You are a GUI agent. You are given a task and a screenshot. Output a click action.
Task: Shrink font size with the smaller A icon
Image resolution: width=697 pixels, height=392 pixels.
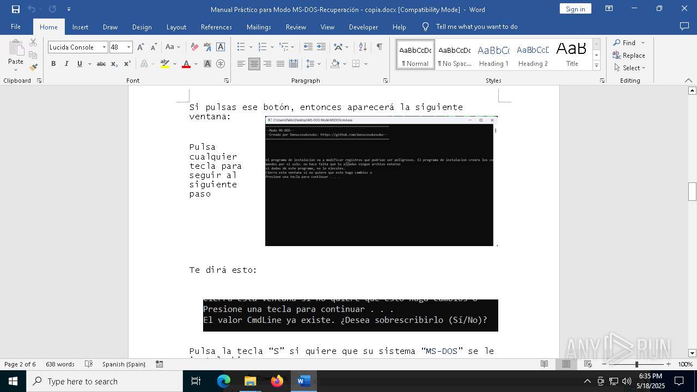click(154, 47)
